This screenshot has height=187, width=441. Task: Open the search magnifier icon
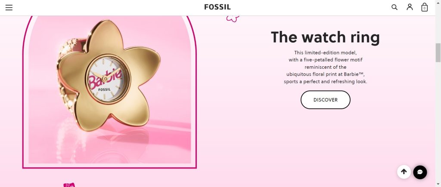[394, 7]
